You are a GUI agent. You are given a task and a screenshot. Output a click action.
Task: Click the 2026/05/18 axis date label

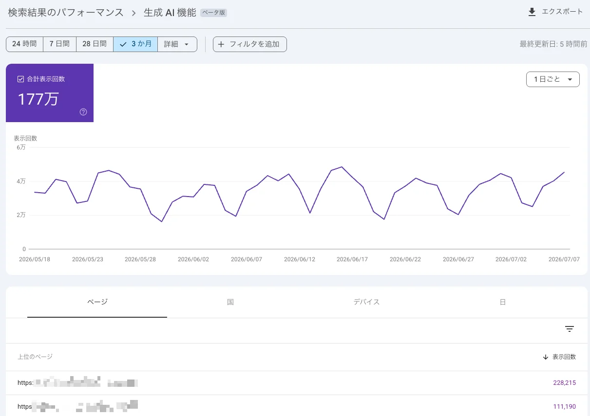[35, 259]
